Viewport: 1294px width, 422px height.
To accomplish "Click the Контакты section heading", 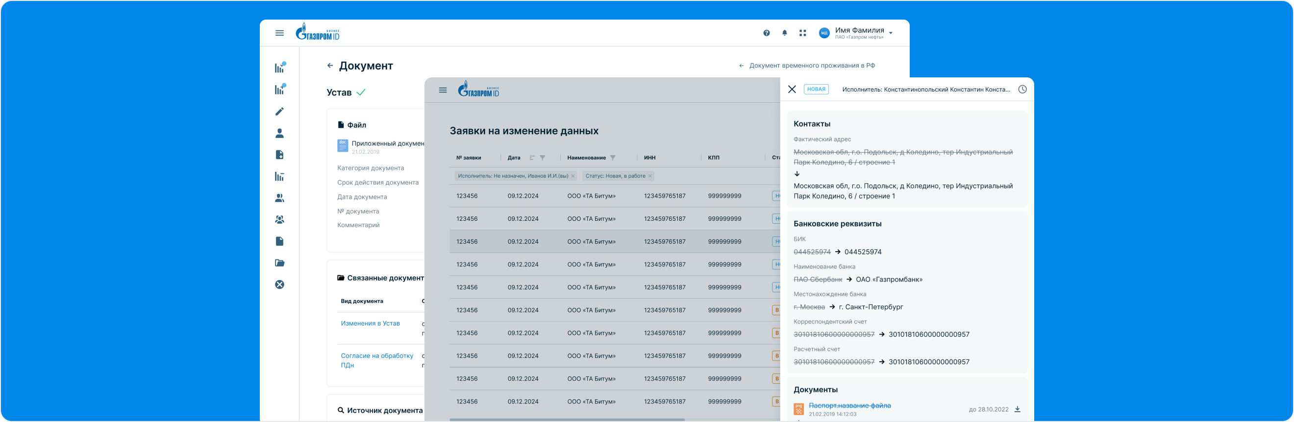I will pyautogui.click(x=811, y=124).
